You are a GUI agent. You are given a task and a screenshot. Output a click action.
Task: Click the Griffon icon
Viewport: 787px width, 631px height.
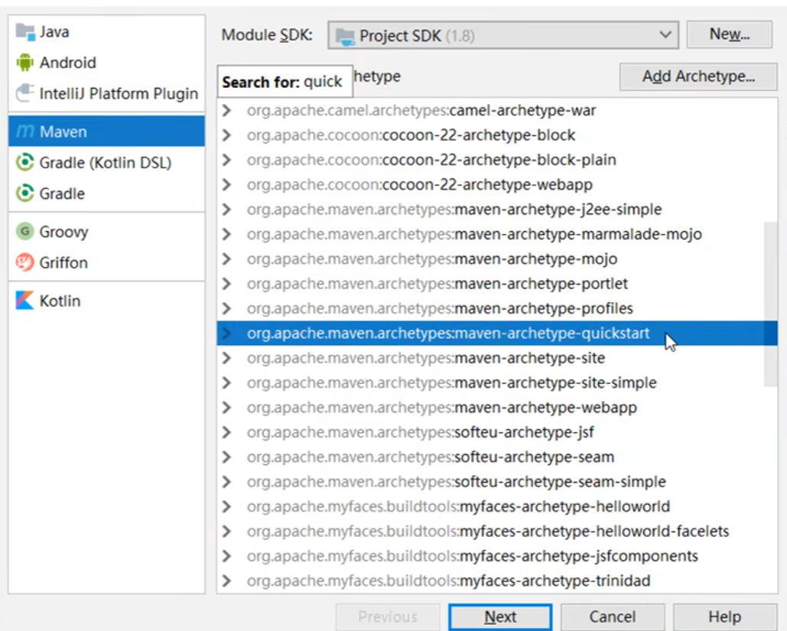(x=24, y=262)
